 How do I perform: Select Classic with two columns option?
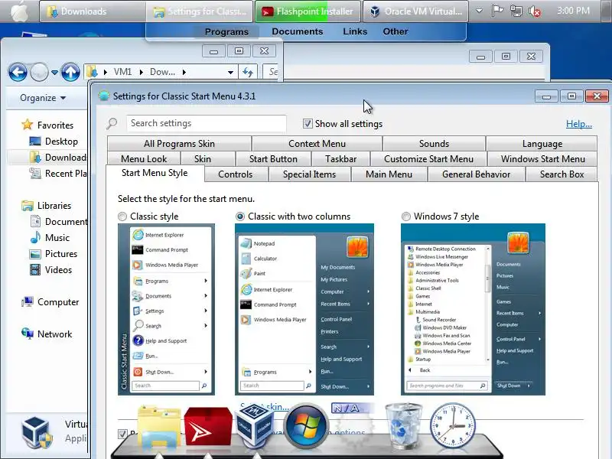[x=240, y=216]
